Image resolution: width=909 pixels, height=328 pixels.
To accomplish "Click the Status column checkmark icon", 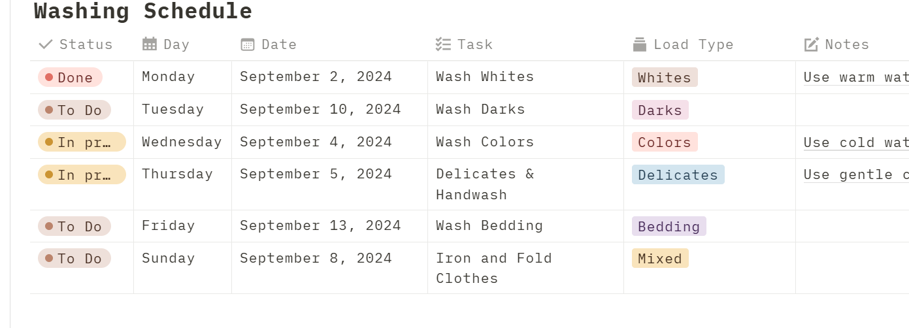I will (46, 44).
